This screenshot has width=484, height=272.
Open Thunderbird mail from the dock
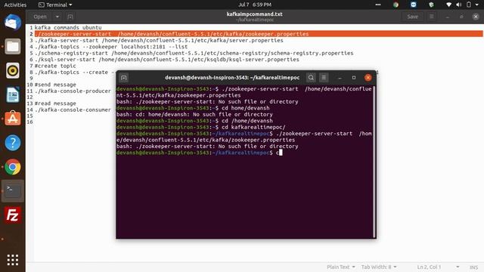[x=13, y=23]
